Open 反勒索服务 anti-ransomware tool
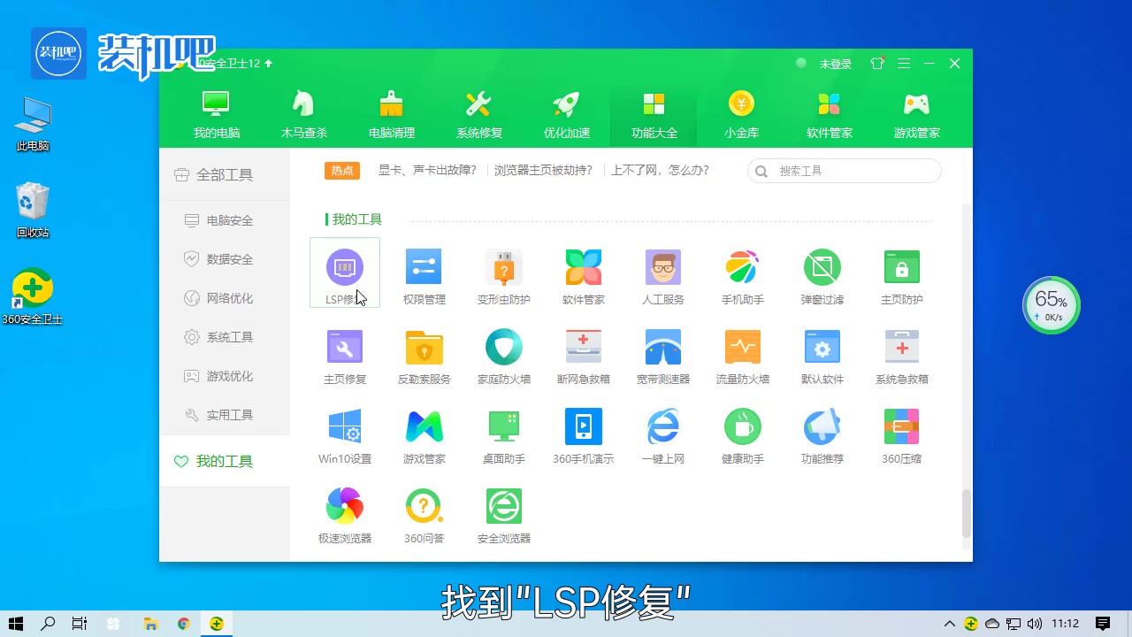Viewport: 1132px width, 637px height. coord(424,348)
